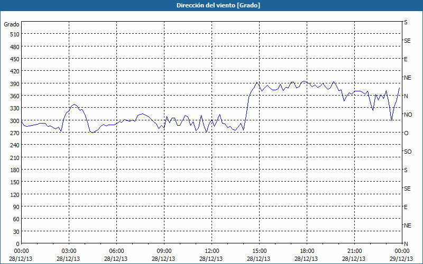Click the 90 y-axis value
The image size is (423, 264).
(x=16, y=207)
